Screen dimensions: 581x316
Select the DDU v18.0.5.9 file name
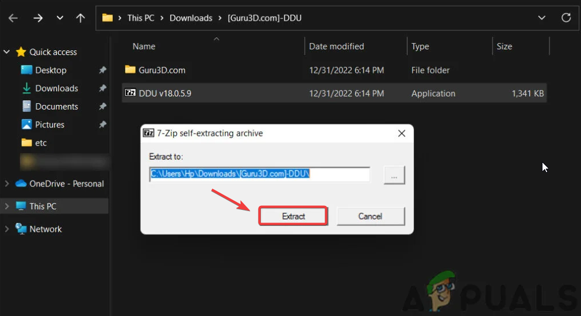[x=165, y=93]
